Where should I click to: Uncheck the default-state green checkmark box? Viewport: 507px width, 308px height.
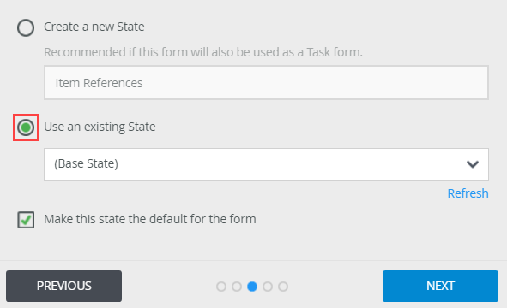pyautogui.click(x=26, y=220)
